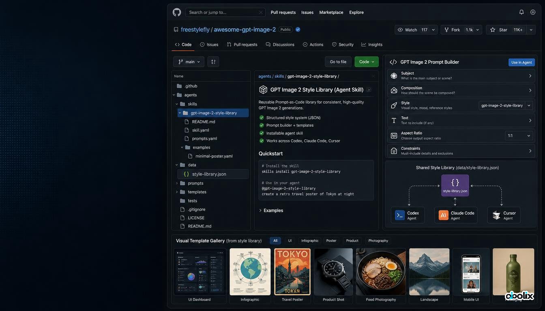
Task: Expand the Subject row chevron
Action: [x=530, y=76]
